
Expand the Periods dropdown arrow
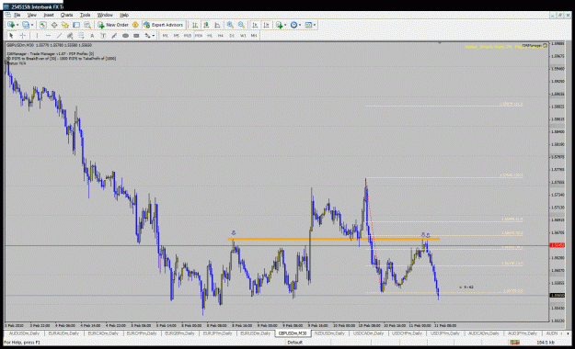(300, 25)
